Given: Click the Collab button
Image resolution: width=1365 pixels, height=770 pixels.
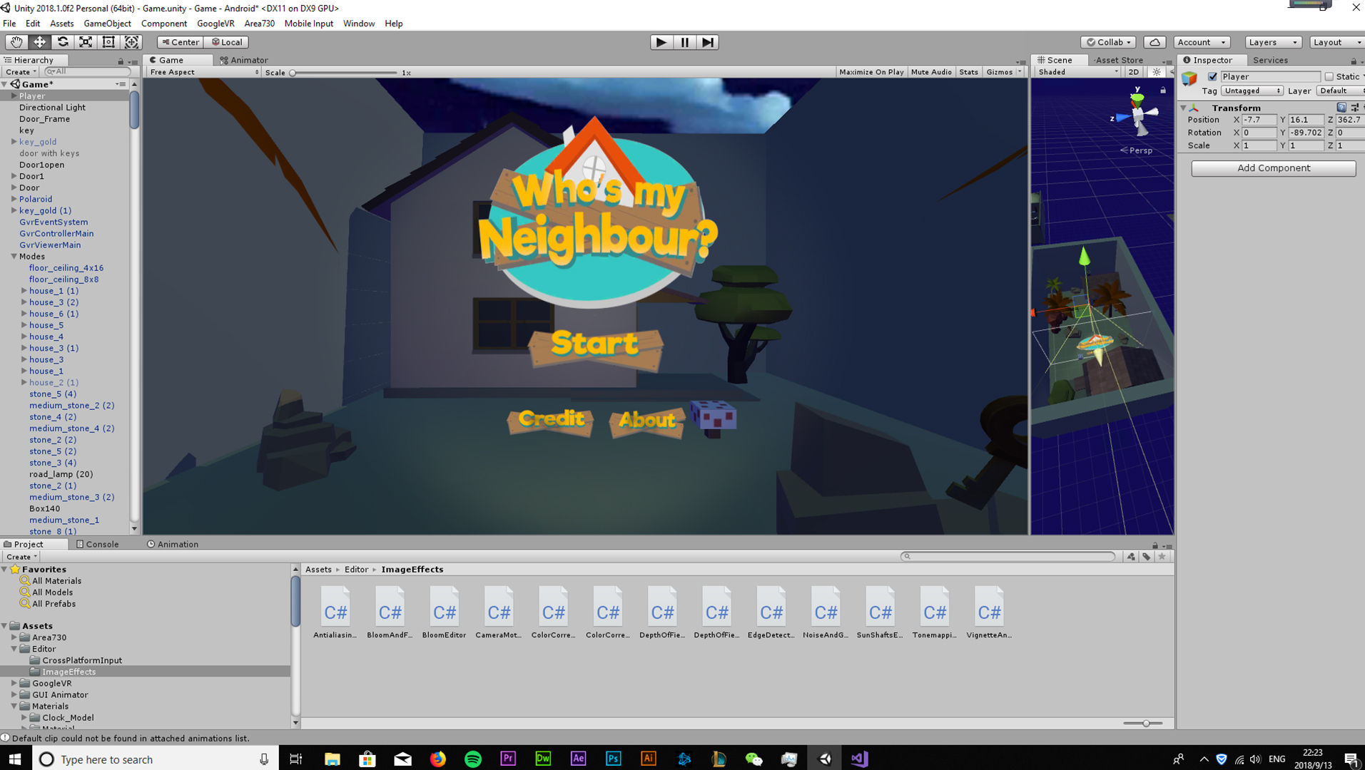Looking at the screenshot, I should point(1107,42).
